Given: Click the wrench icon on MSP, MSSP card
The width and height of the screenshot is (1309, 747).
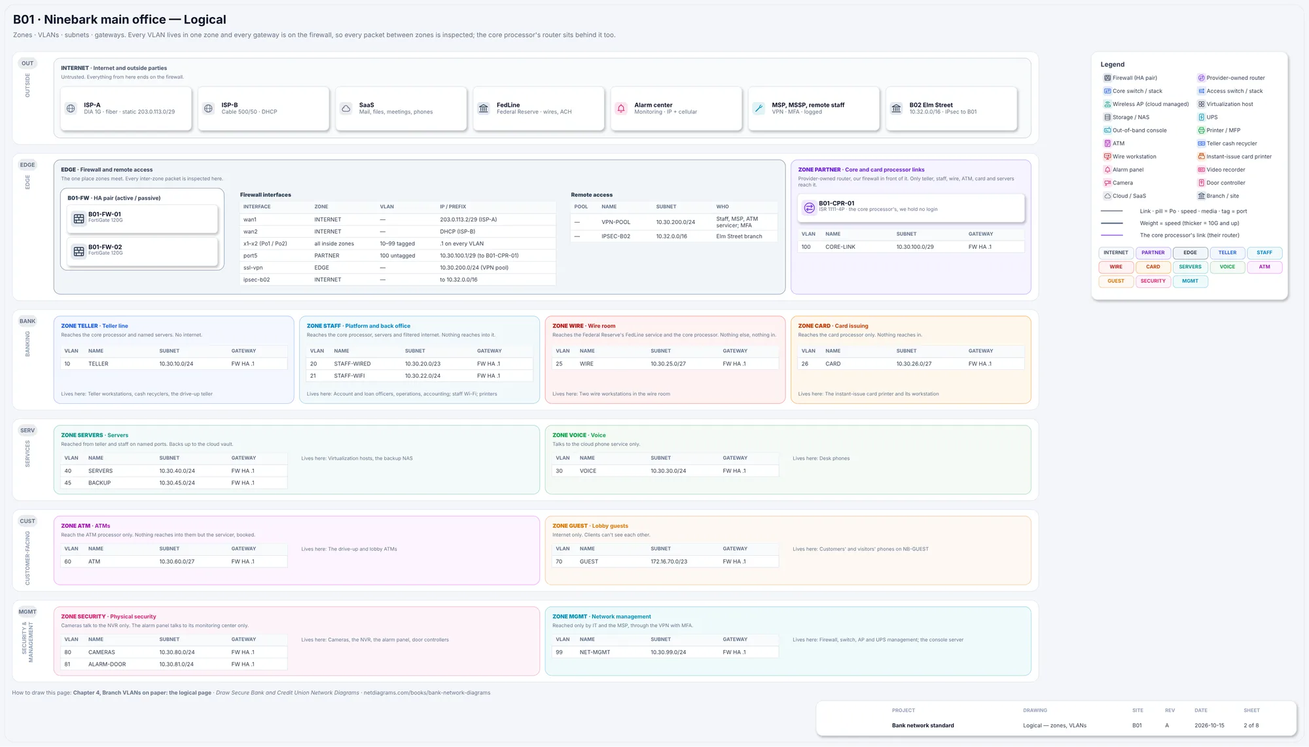Looking at the screenshot, I should (x=759, y=109).
